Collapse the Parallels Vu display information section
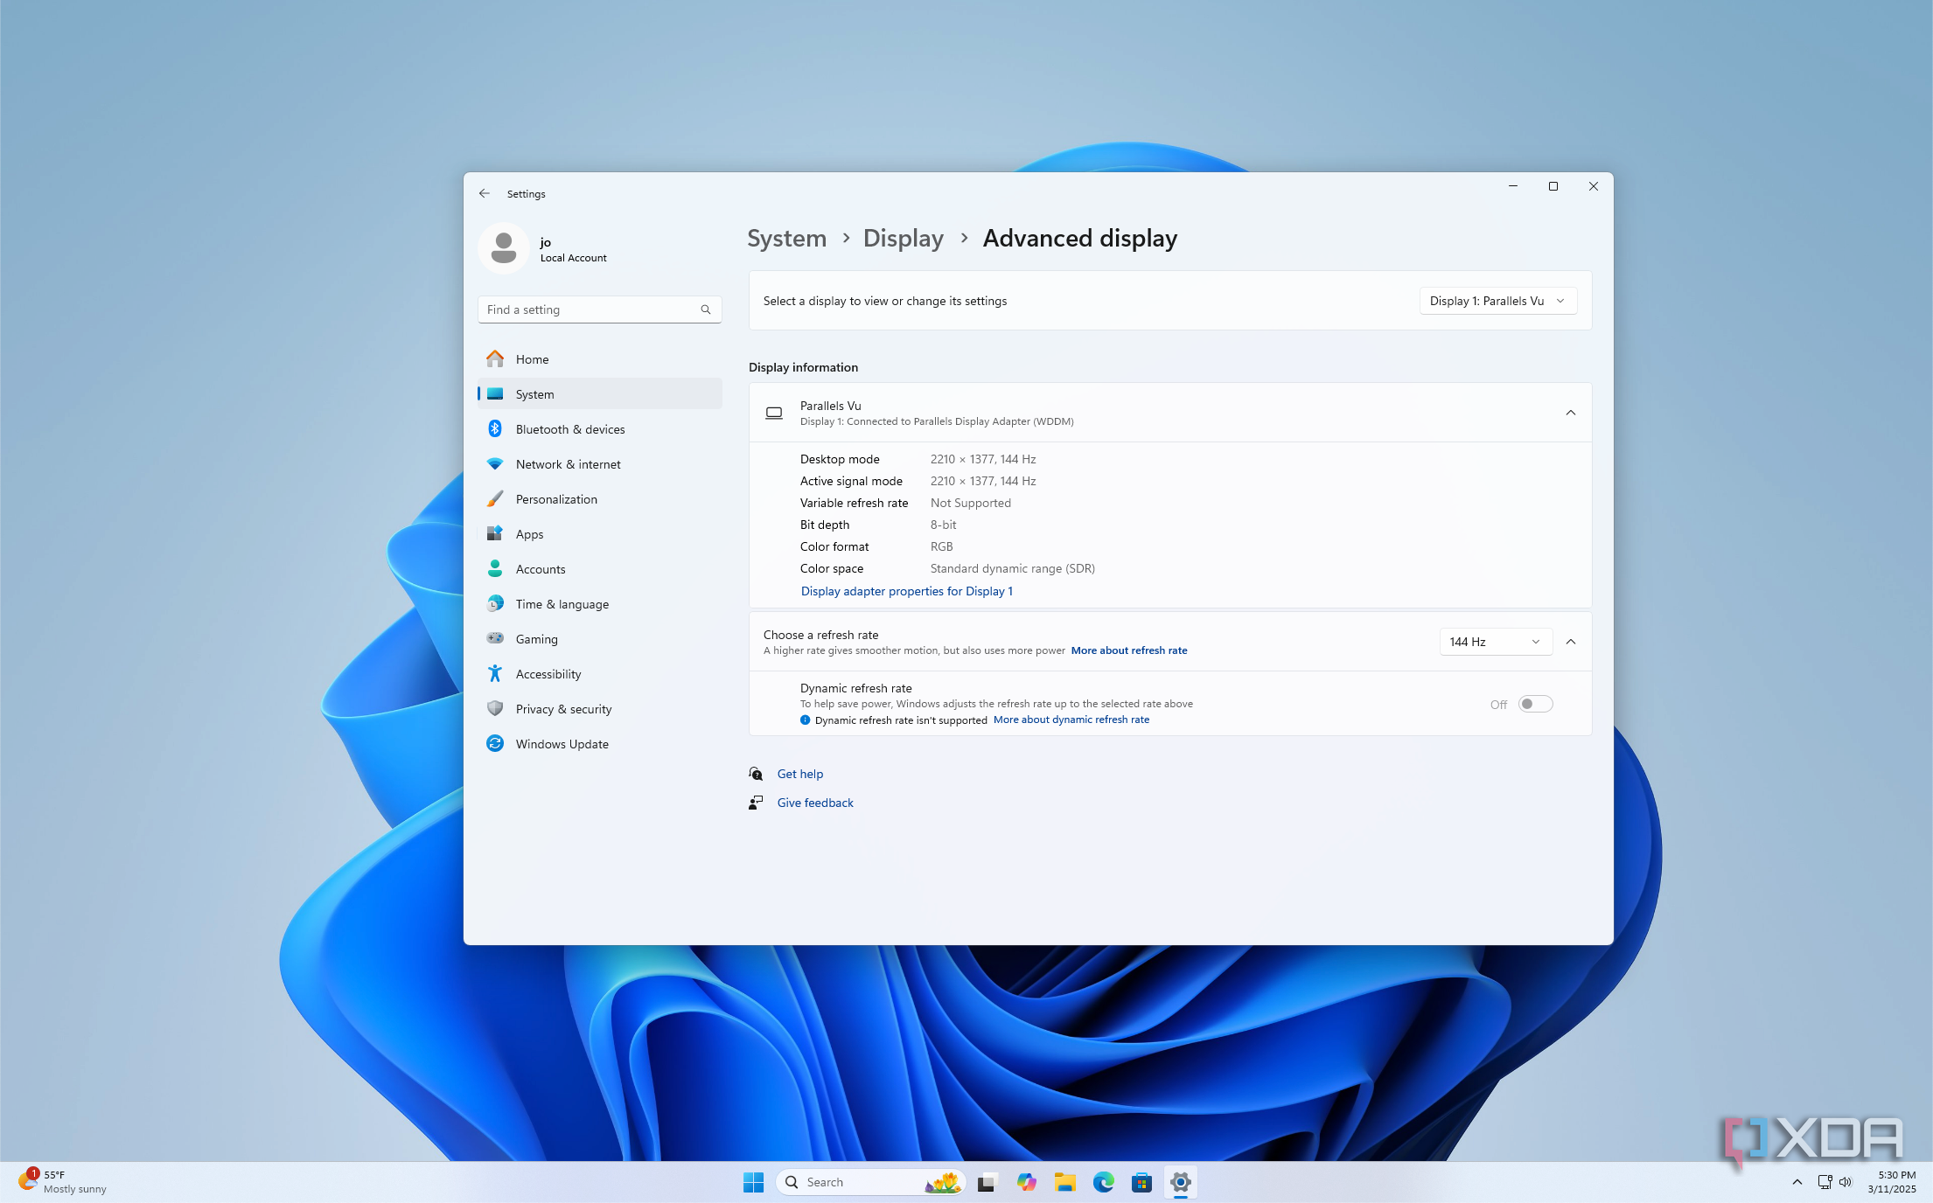 click(x=1571, y=413)
